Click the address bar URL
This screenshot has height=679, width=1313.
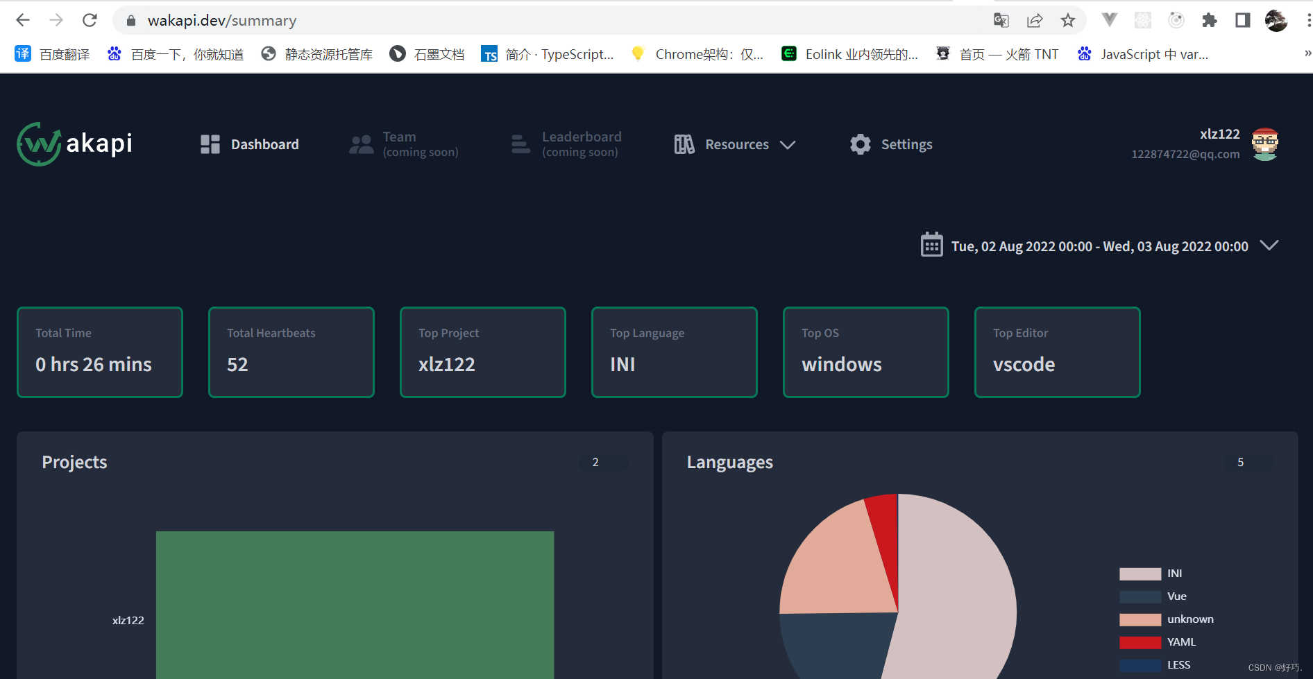(x=222, y=21)
